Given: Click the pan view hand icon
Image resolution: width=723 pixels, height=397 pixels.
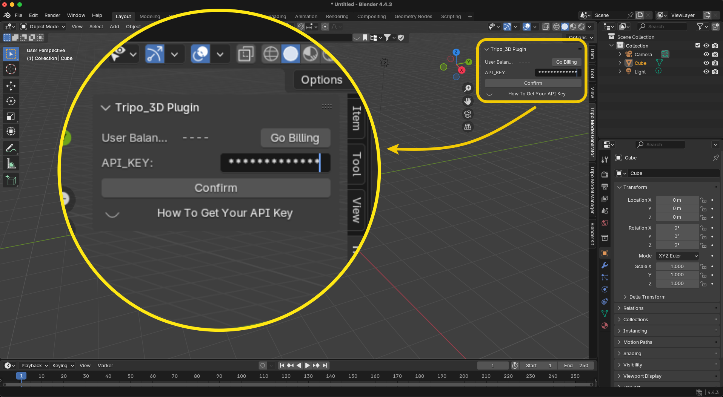Looking at the screenshot, I should click(x=468, y=101).
